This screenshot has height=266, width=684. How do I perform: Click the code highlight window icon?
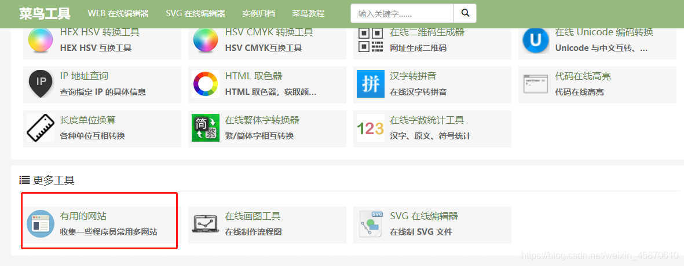pos(535,84)
